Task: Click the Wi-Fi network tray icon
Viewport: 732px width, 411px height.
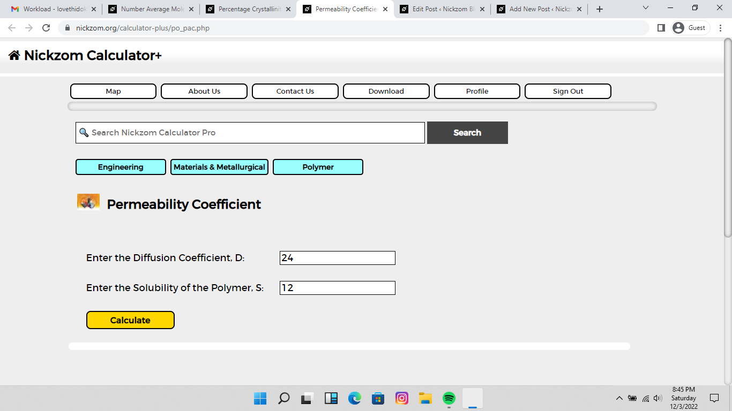Action: click(646, 398)
